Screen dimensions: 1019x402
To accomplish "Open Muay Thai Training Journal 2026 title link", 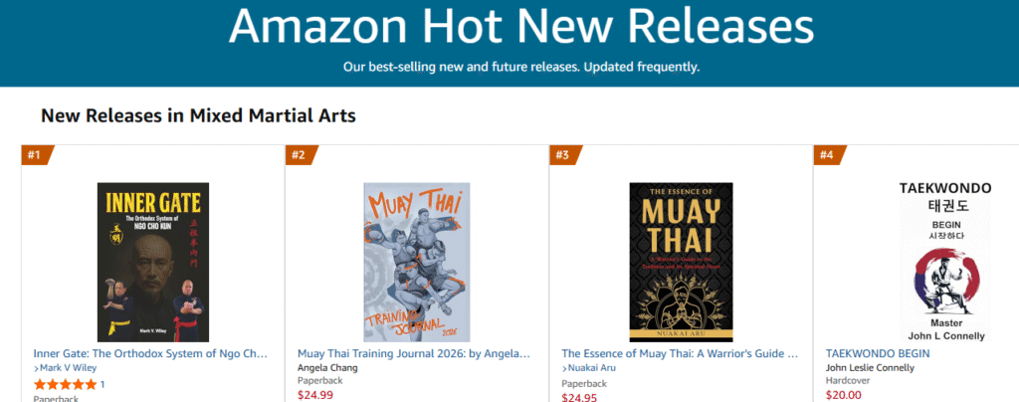I will 414,352.
